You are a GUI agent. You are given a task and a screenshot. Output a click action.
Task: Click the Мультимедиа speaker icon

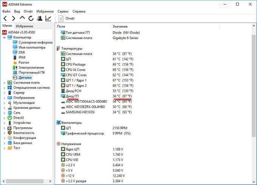[x=10, y=103]
